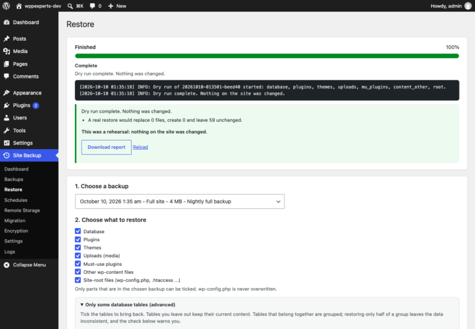The image size is (475, 329).
Task: Click the admin avatar icon
Action: [468, 6]
